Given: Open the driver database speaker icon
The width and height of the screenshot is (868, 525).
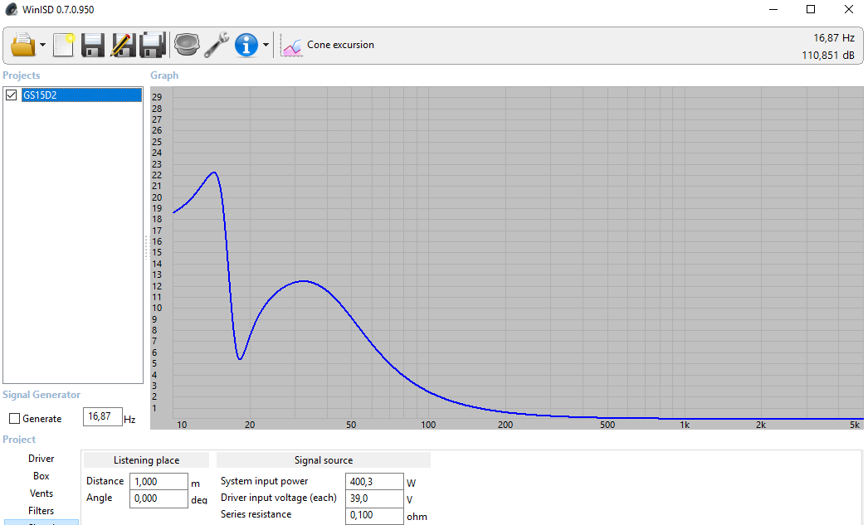Looking at the screenshot, I should (x=187, y=45).
